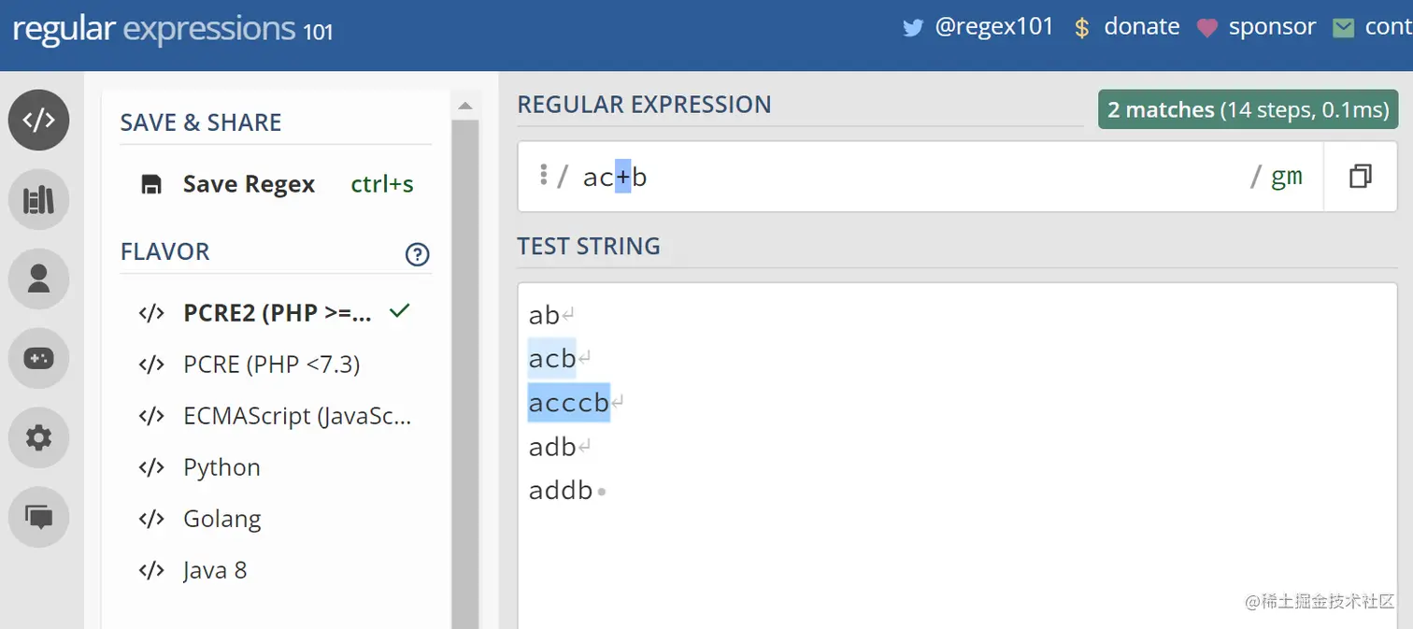
Task: Open settings gear in sidebar
Action: [x=38, y=437]
